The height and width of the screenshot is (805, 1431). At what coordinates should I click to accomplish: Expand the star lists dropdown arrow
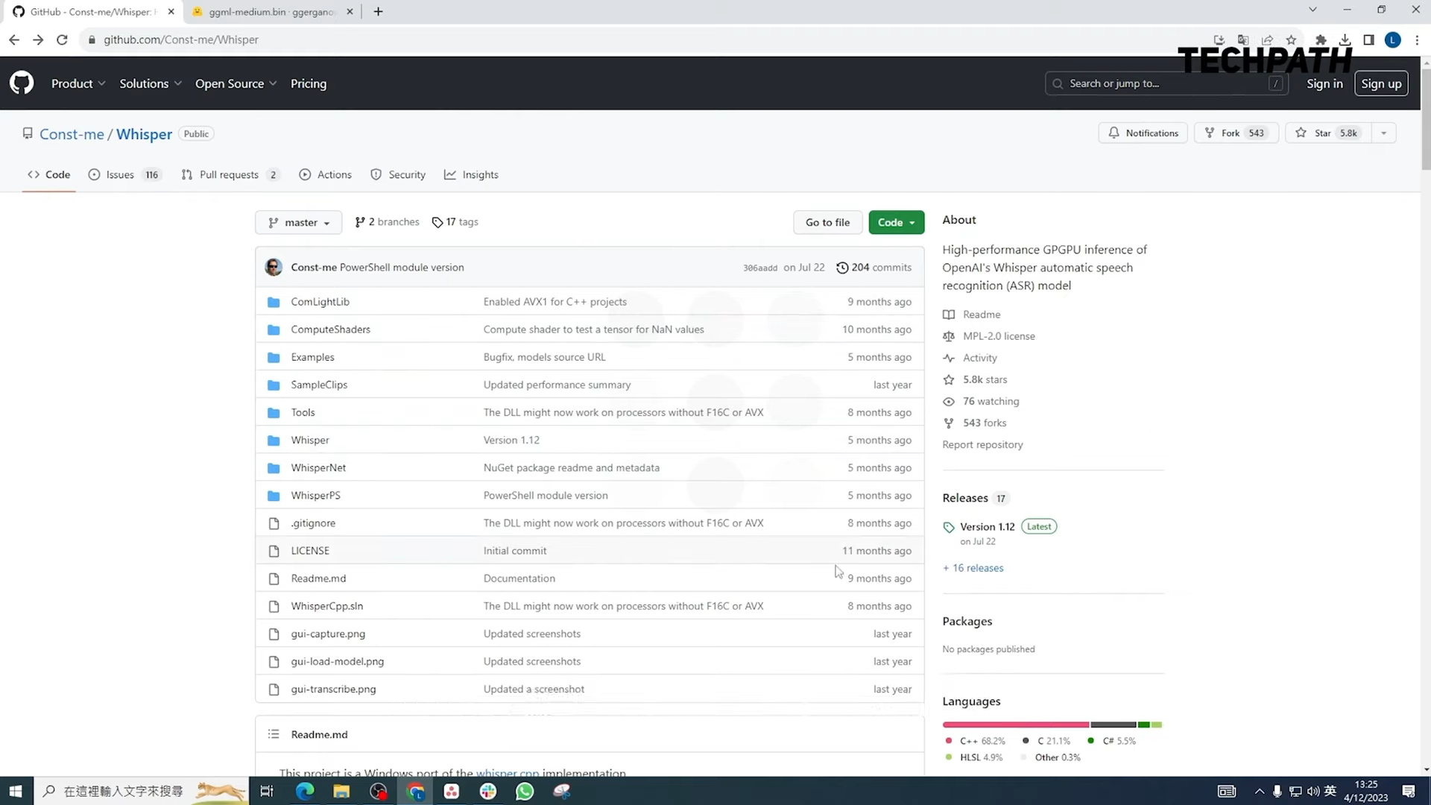(1383, 133)
